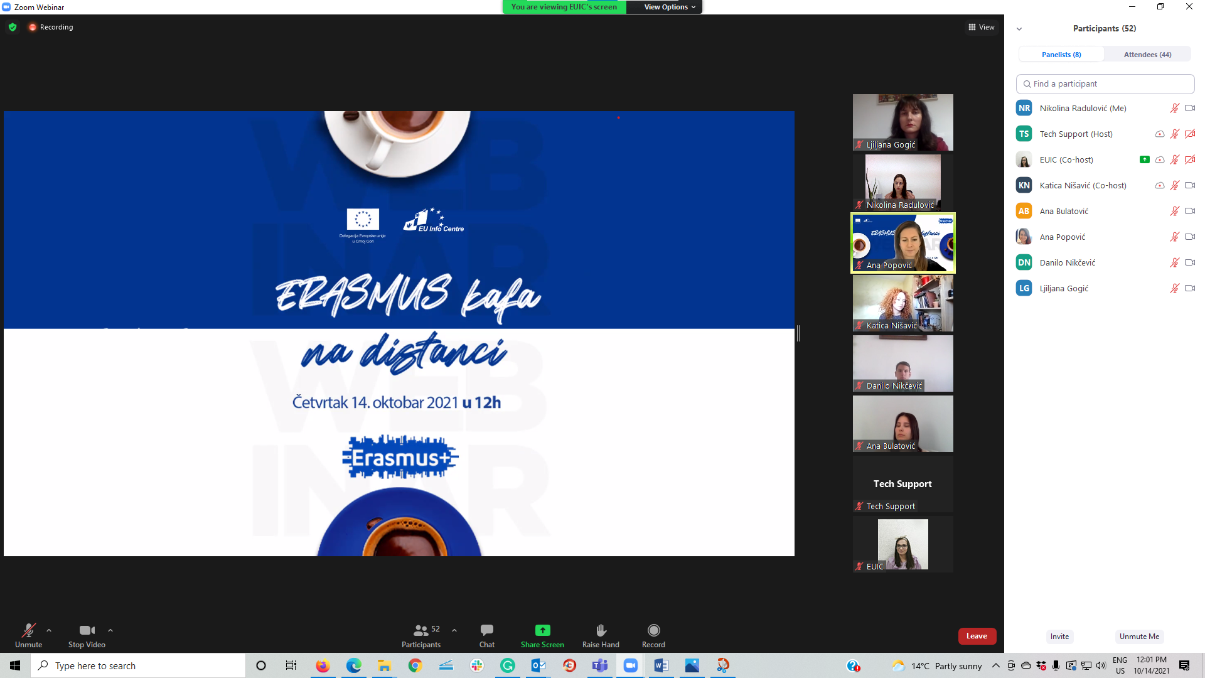Collapse the Participants panel chevron
This screenshot has width=1205, height=678.
click(x=1019, y=29)
